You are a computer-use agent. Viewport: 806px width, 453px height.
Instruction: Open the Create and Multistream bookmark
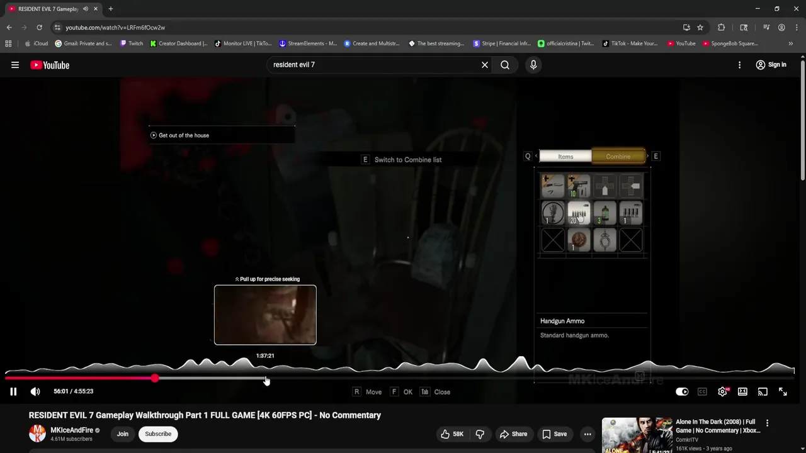point(372,43)
